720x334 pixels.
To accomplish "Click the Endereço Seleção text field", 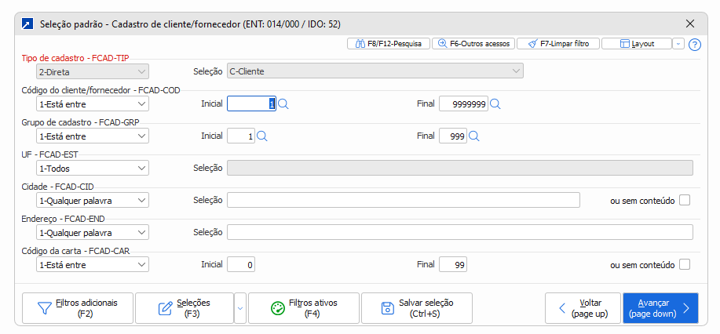I will tap(459, 232).
